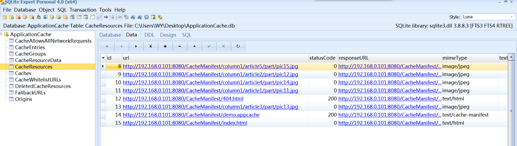Image resolution: width=517 pixels, height=146 pixels.
Task: Collapse the ApplicationCache tree node
Action: coord(1,34)
